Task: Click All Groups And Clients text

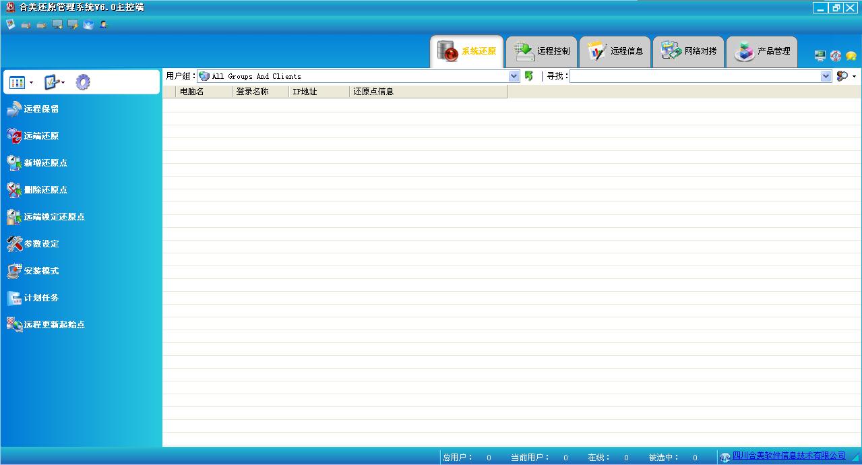Action: pyautogui.click(x=257, y=77)
